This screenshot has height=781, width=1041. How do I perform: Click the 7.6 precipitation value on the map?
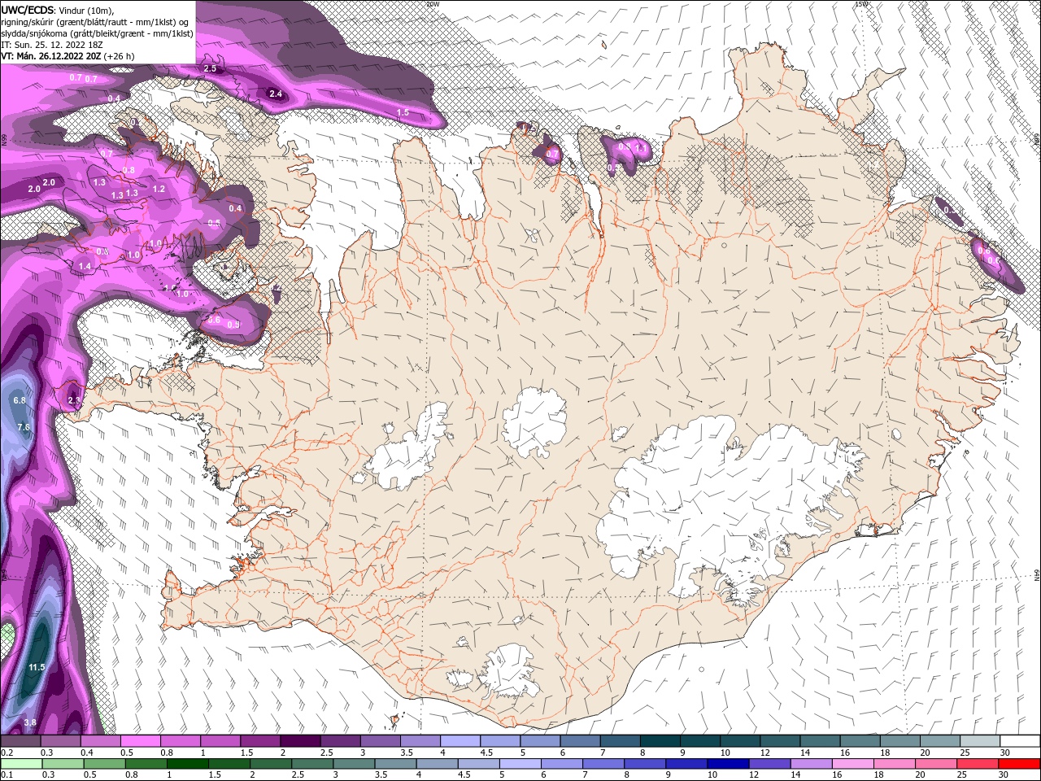tap(24, 427)
